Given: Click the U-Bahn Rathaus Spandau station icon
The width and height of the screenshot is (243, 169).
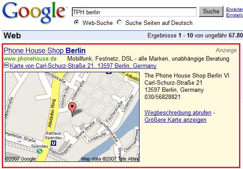Looking at the screenshot, I should (54, 143).
